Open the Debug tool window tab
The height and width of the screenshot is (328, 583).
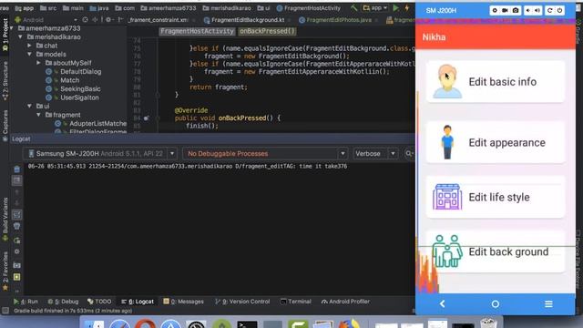pyautogui.click(x=63, y=302)
